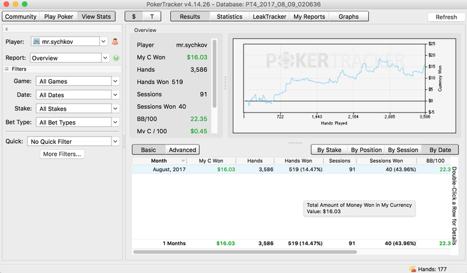Click the overview/graph vertical splitter handle
Viewport: 467px width, 273px height.
225,83
